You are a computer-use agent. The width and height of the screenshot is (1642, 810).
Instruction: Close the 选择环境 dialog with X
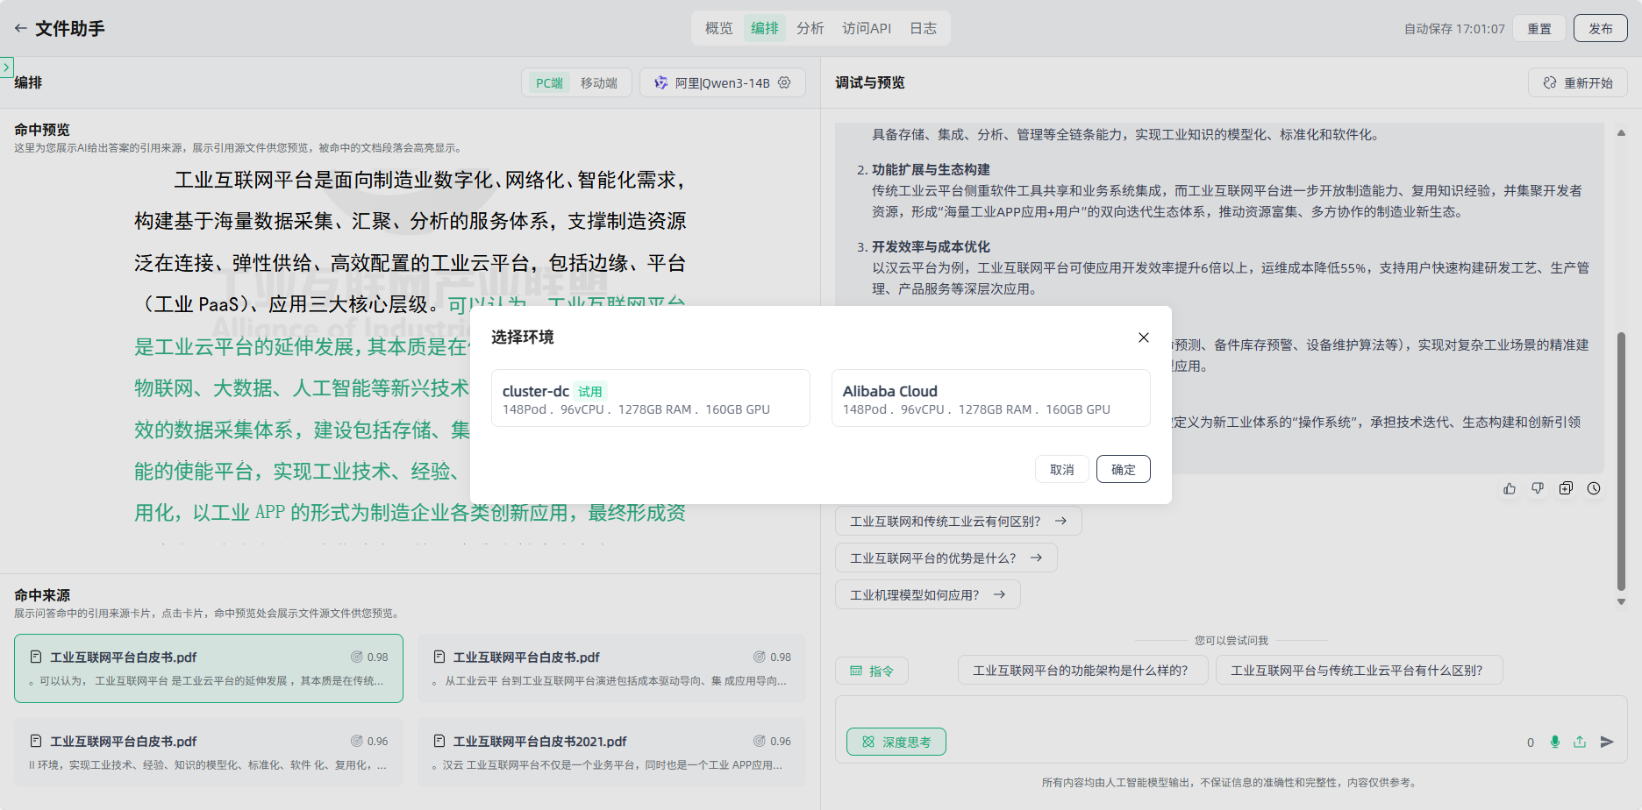[x=1143, y=337]
